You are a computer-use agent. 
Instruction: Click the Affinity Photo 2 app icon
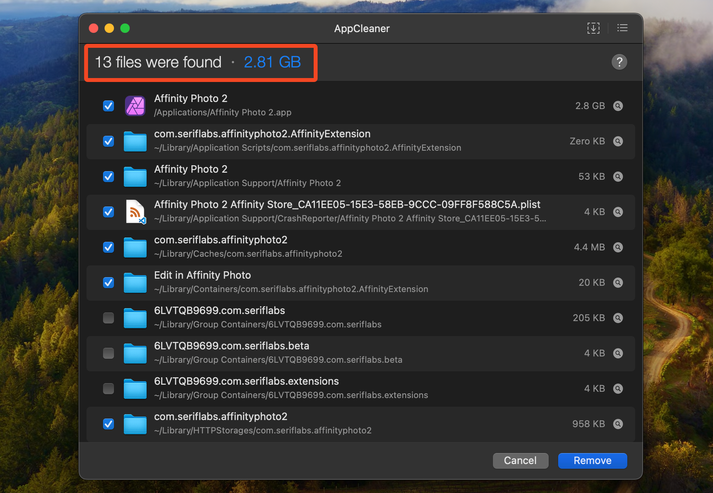pos(135,105)
